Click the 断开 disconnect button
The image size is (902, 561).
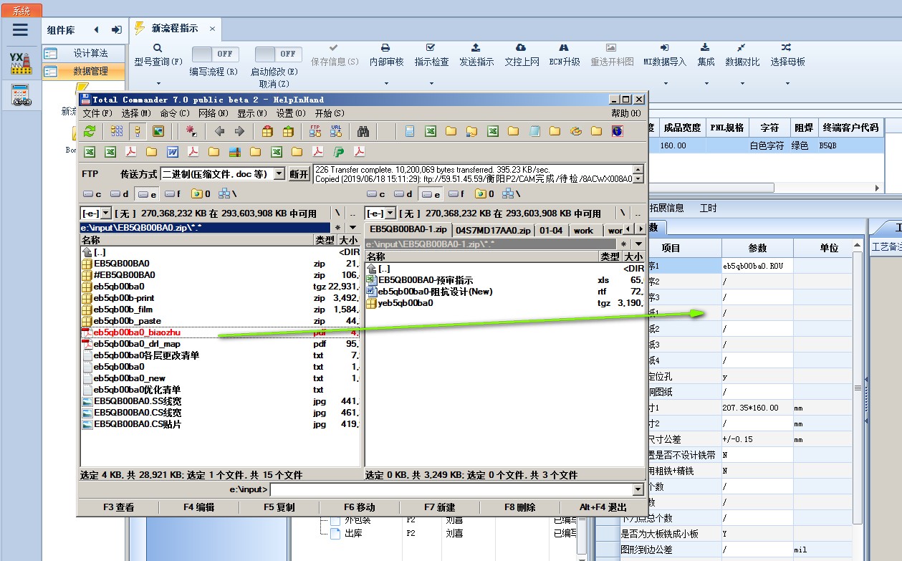299,173
